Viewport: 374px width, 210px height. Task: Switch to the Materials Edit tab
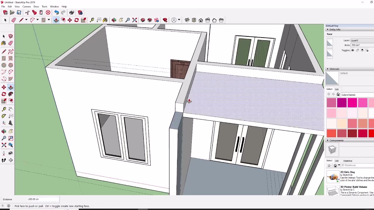pos(337,89)
